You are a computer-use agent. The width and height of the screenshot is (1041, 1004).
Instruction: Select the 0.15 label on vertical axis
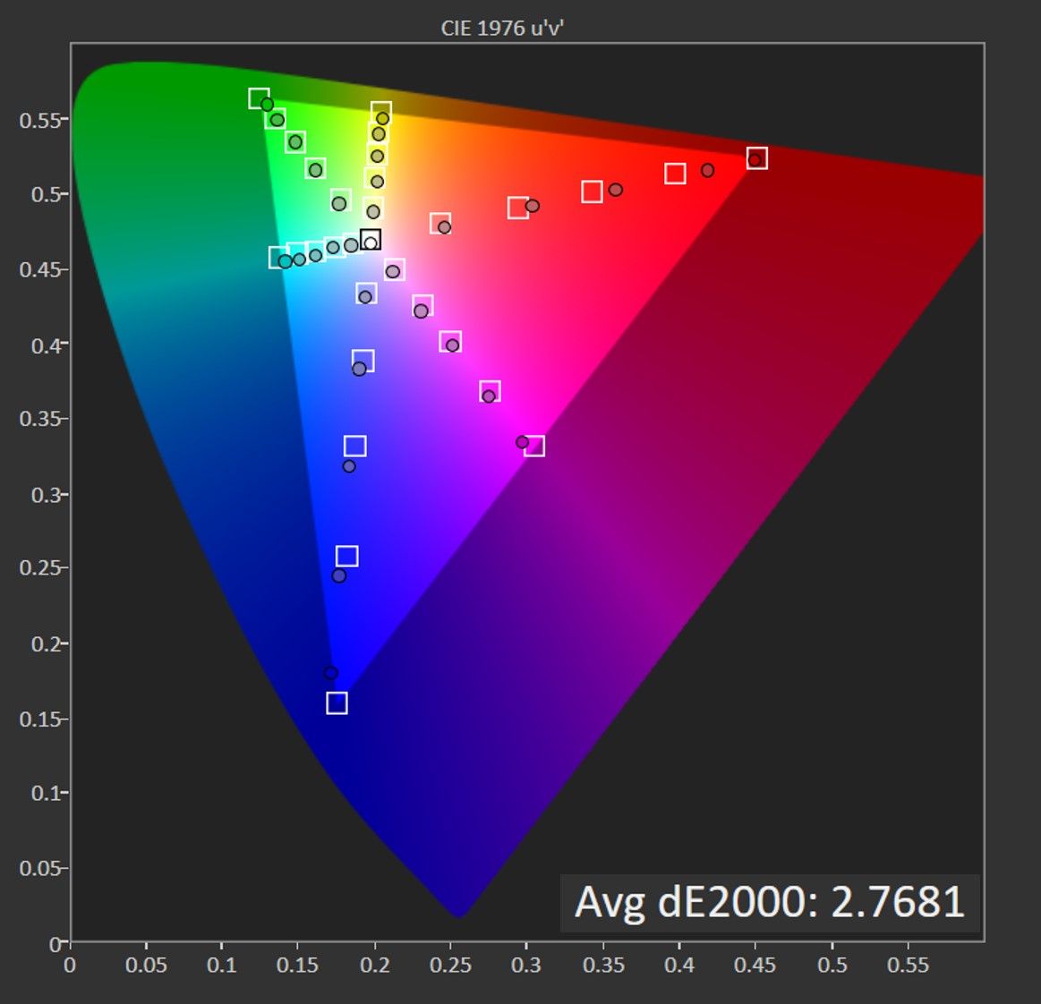pos(42,719)
